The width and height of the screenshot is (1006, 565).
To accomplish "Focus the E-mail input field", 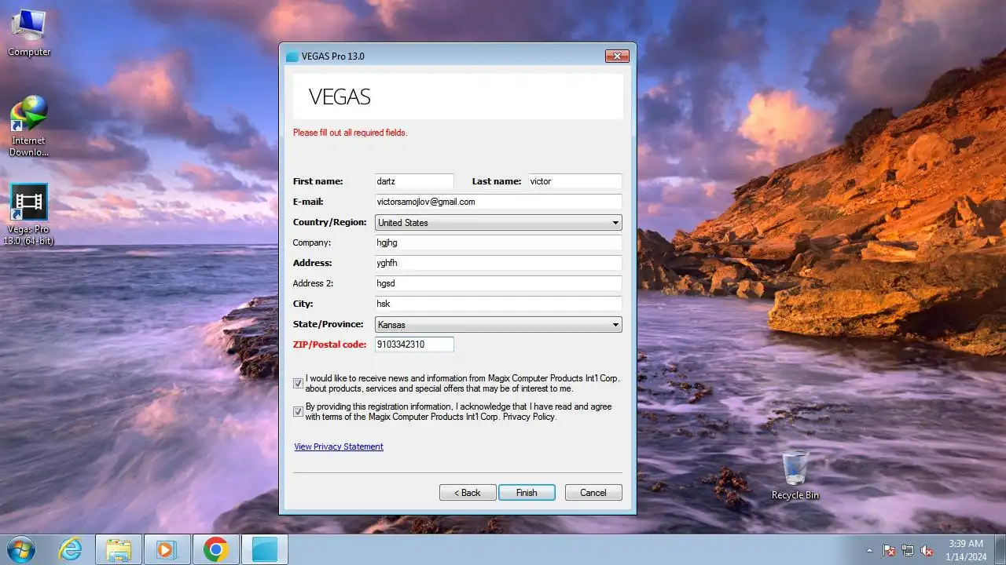I will pos(498,202).
